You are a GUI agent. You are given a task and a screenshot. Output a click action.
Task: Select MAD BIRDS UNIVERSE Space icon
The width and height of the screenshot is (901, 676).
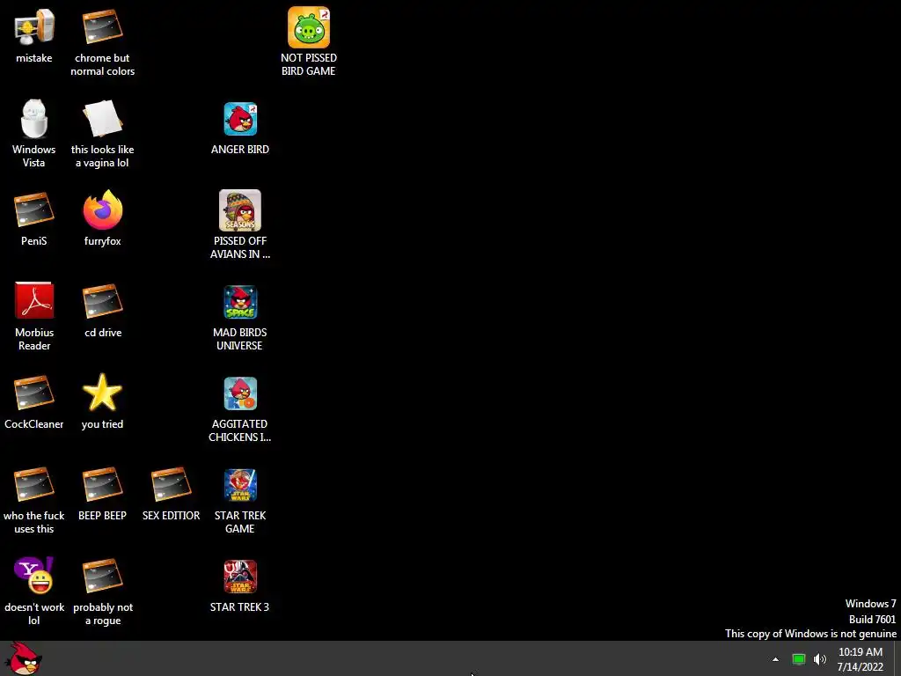[x=240, y=302]
